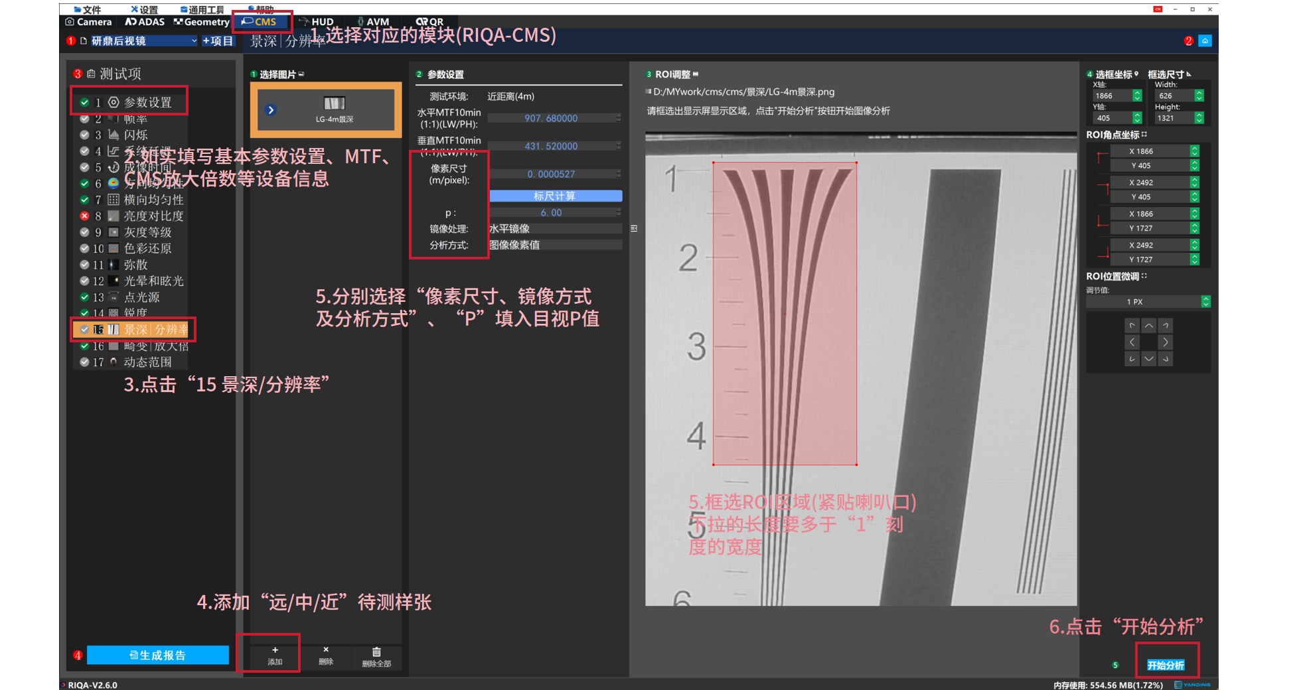The width and height of the screenshot is (1305, 690).
Task: Toggle the check mark for 横向均匀性 item
Action: point(85,200)
